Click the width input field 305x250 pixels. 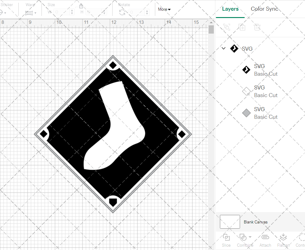coord(61,12)
